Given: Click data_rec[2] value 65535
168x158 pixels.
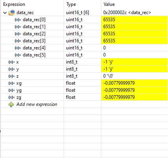Looking at the screenshot, I should pyautogui.click(x=109, y=34).
